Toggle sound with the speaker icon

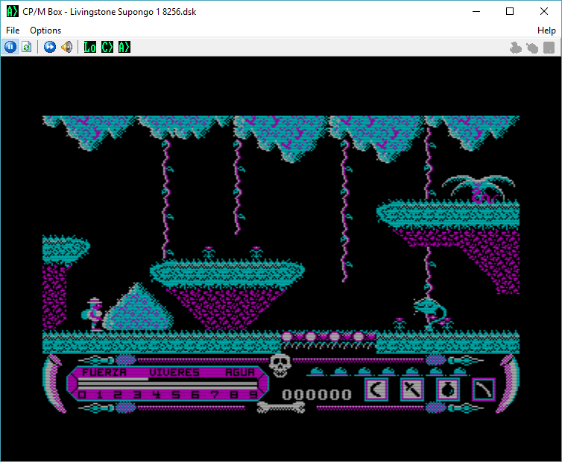click(66, 47)
